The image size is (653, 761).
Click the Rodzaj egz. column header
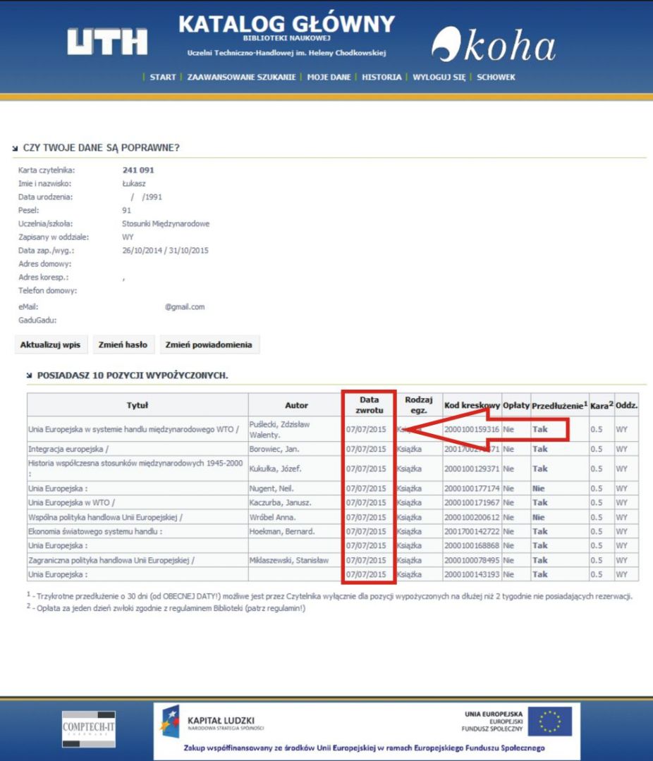coord(418,404)
